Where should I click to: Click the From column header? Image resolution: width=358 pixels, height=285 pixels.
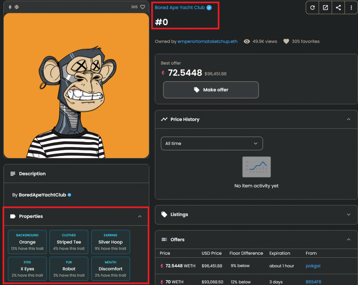(x=311, y=253)
